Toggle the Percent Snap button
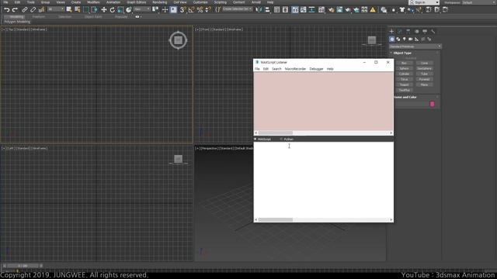The width and height of the screenshot is (497, 279). point(200,10)
